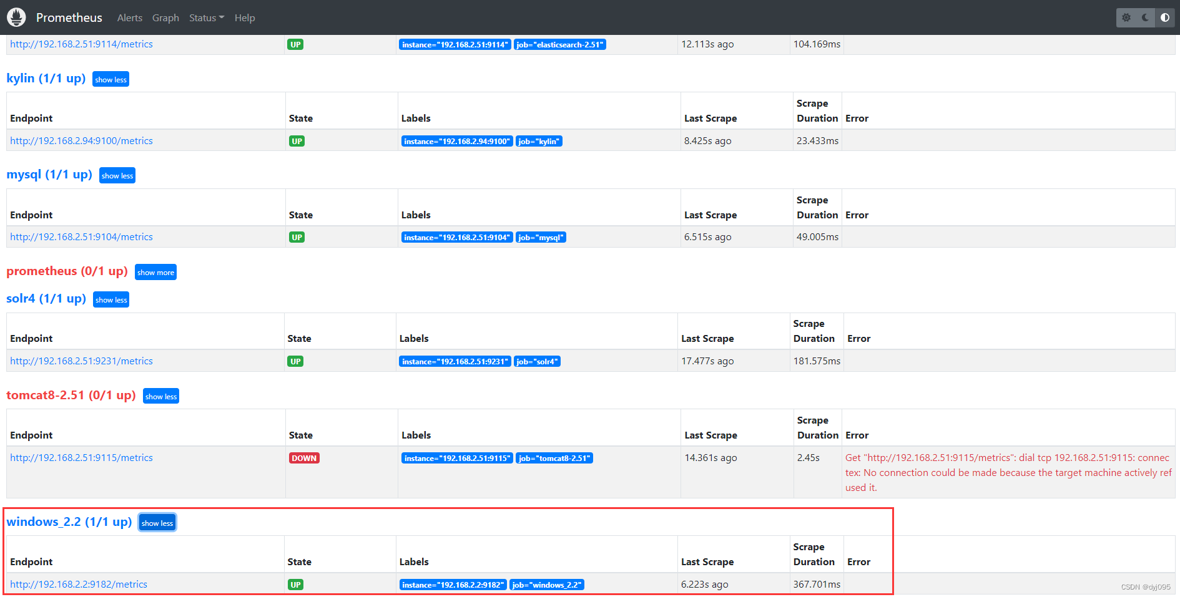Screen dimensions: 1180x597
Task: Expand the prometheus target group
Action: coord(155,272)
